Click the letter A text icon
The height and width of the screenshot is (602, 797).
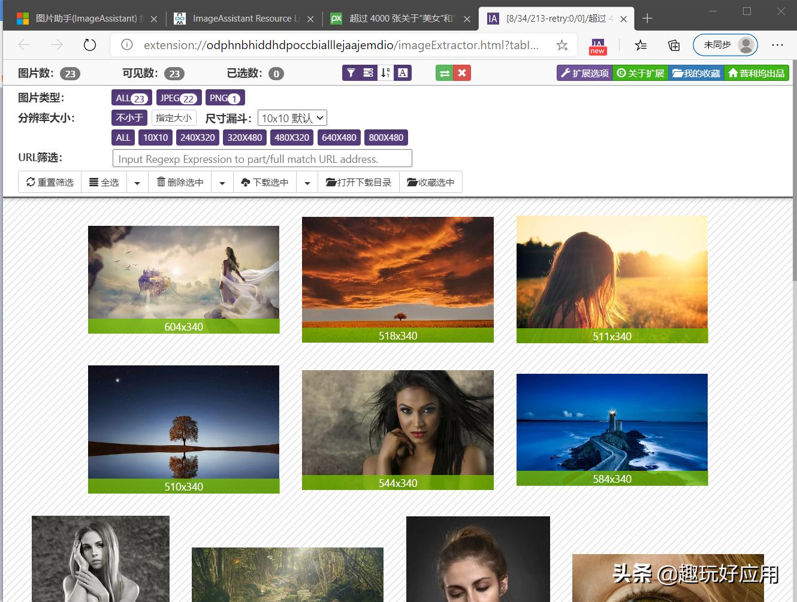click(403, 73)
